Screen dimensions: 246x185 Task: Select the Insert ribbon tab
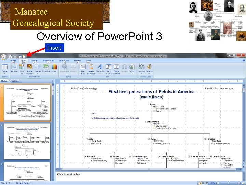[x=24, y=60]
